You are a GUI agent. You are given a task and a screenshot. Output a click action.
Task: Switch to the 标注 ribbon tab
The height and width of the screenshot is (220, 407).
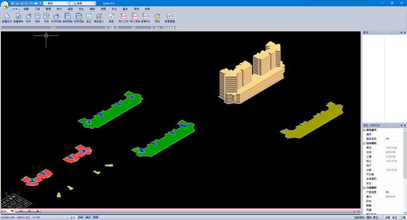[114, 9]
